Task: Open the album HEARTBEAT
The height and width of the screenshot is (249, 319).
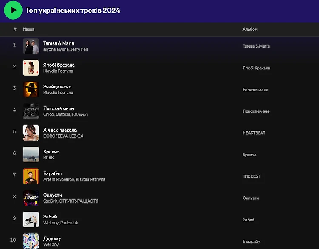Action: pos(254,133)
